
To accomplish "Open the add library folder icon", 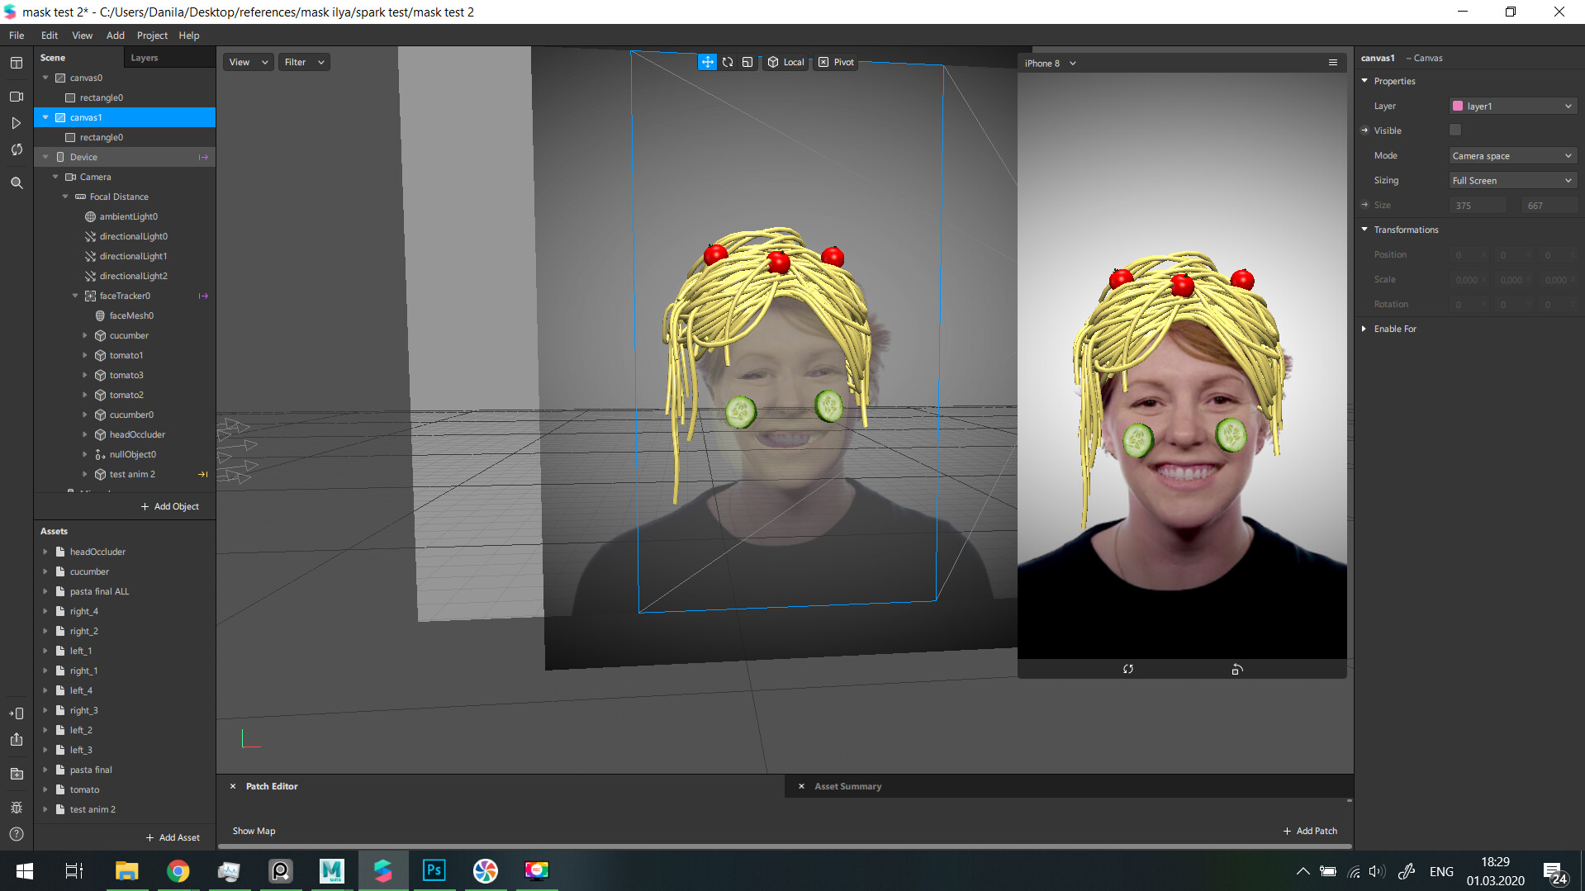I will (x=17, y=774).
